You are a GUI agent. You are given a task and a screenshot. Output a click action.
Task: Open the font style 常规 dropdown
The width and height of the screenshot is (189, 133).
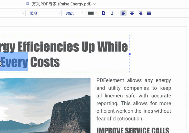coord(45,13)
